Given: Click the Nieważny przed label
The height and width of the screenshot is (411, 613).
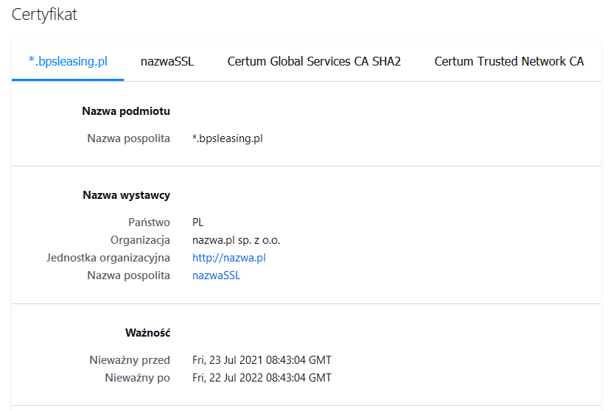Looking at the screenshot, I should 130,360.
